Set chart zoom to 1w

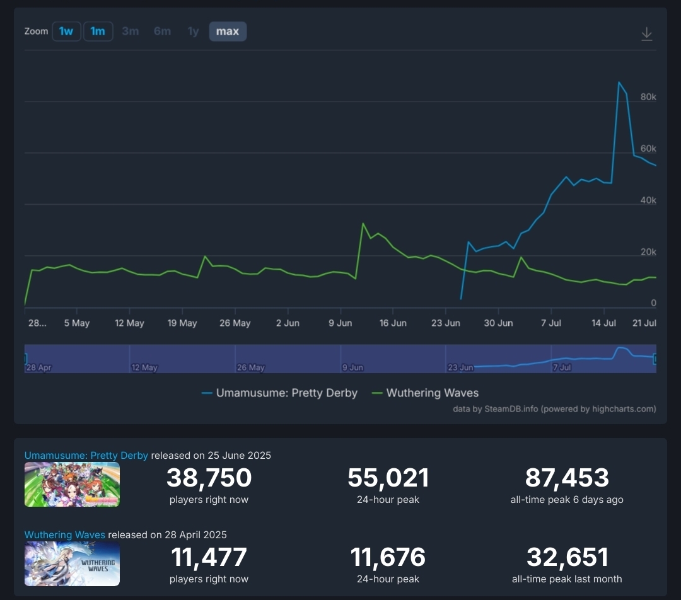pos(66,32)
